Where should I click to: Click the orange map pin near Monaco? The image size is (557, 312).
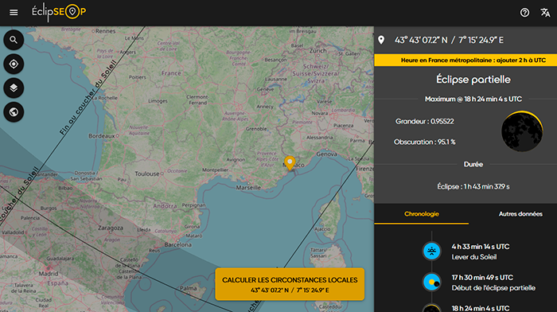290,163
